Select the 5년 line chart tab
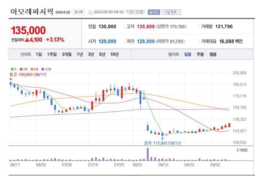The width and height of the screenshot is (255, 176). click(102, 54)
